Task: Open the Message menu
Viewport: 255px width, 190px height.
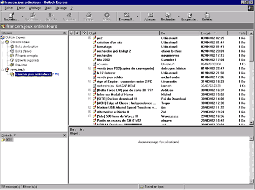Action: coord(61,8)
